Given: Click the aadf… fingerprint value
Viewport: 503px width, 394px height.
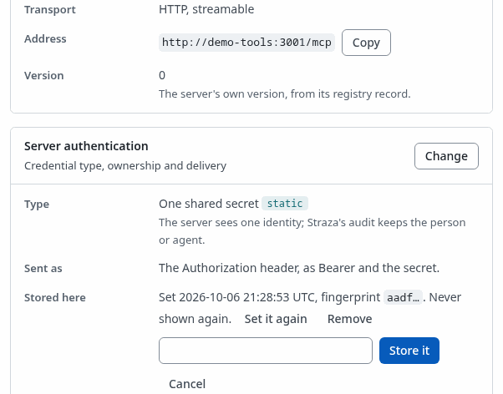Looking at the screenshot, I should coord(403,297).
